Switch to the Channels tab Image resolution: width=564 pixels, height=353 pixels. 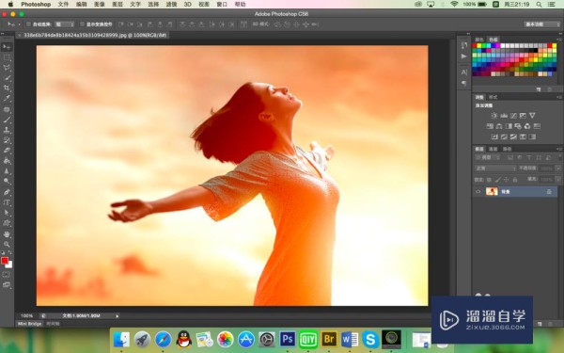(x=493, y=149)
